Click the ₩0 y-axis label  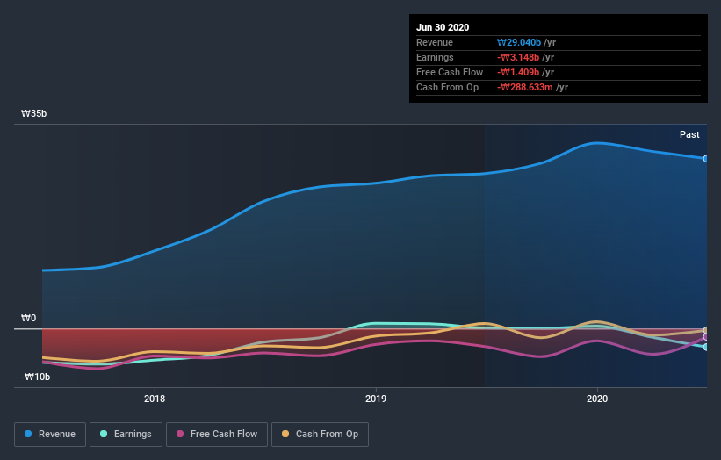point(28,318)
